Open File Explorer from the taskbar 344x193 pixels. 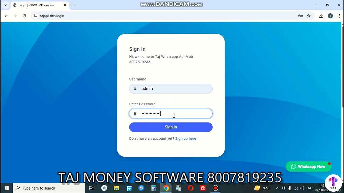click(x=116, y=188)
